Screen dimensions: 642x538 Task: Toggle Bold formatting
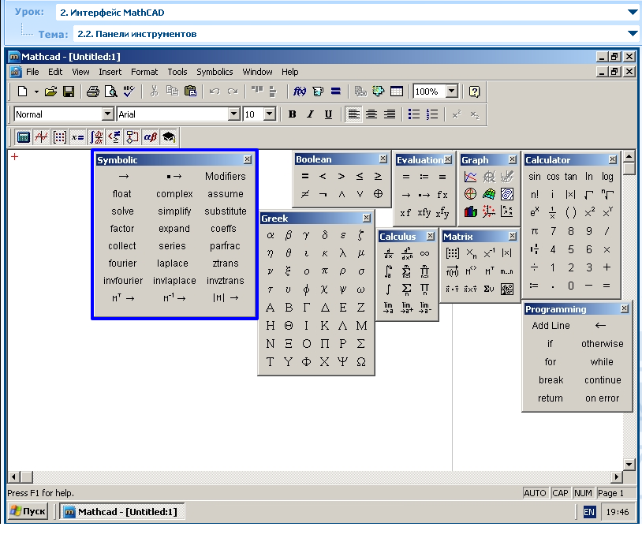point(292,114)
